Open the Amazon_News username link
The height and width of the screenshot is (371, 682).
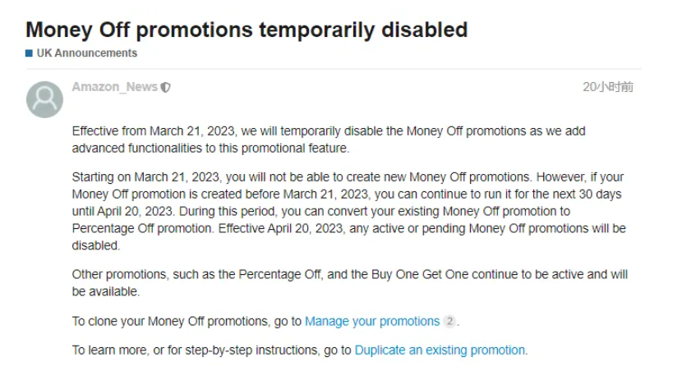[x=115, y=87]
